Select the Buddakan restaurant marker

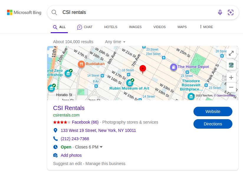click(81, 64)
